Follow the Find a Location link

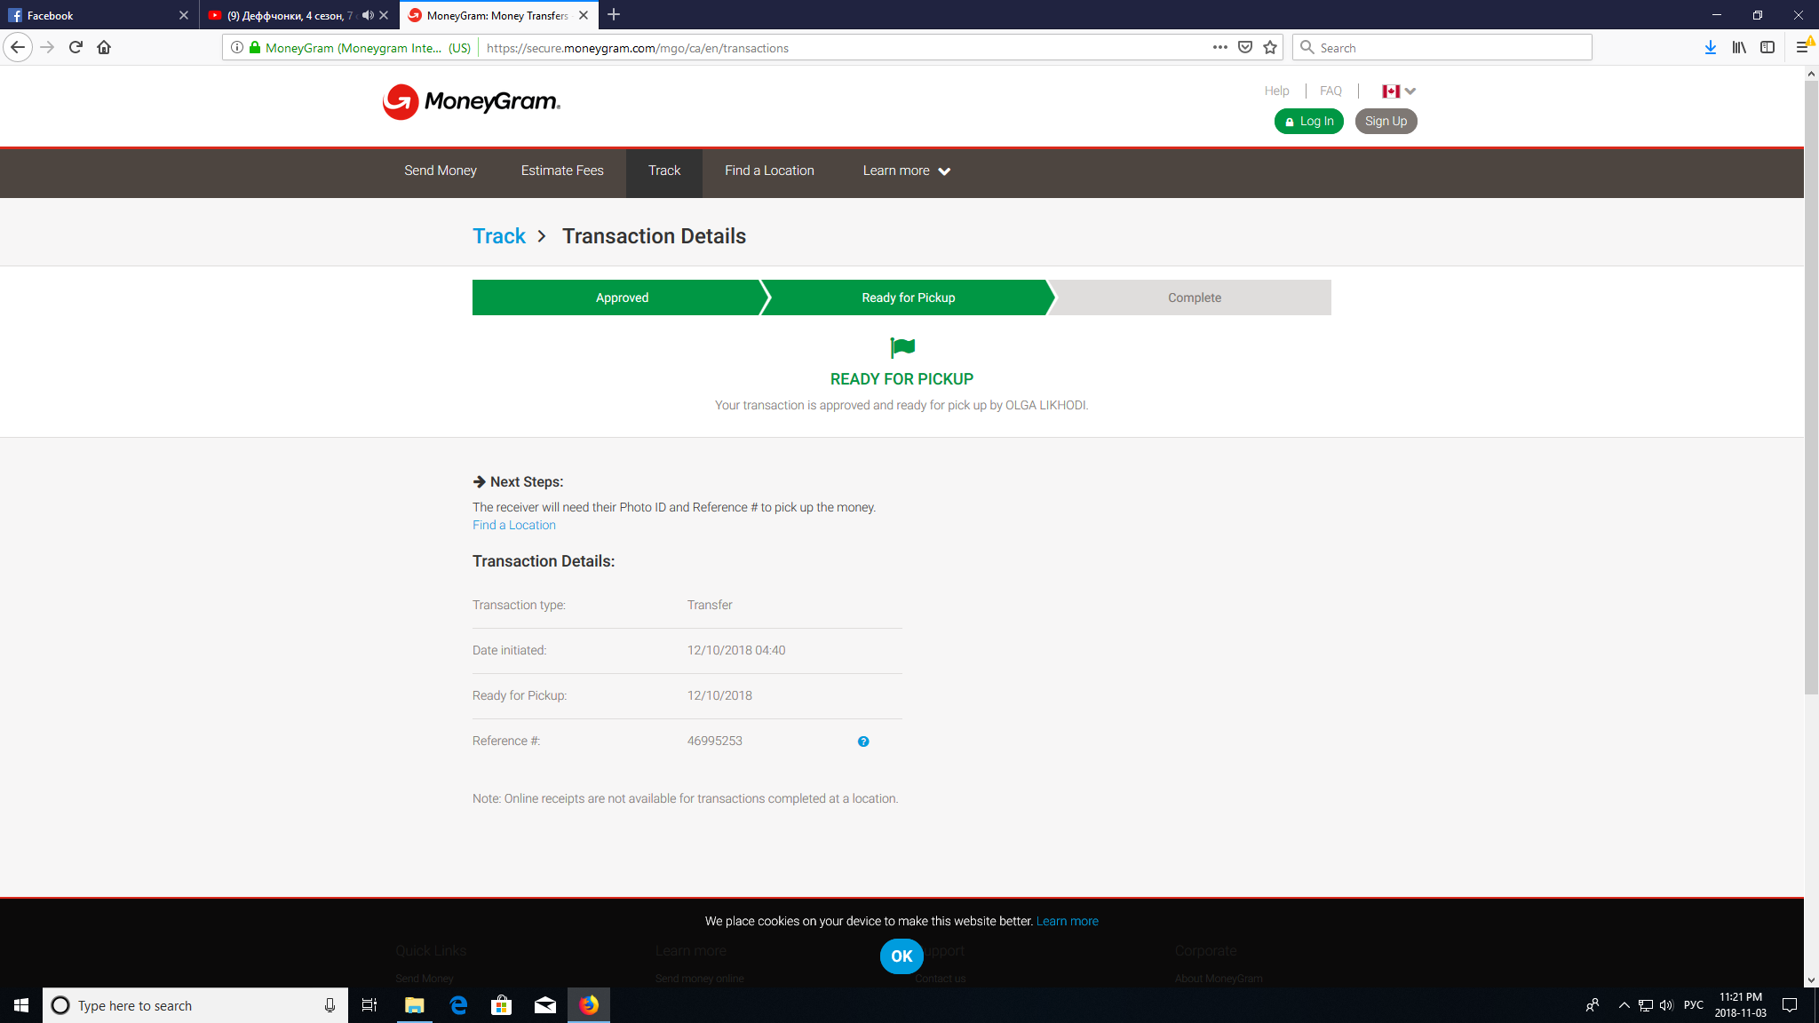(x=513, y=526)
